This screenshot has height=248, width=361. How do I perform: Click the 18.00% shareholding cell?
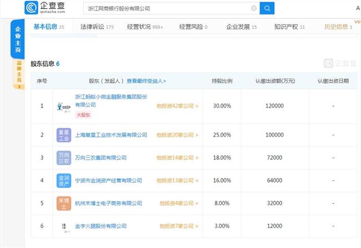click(x=222, y=158)
